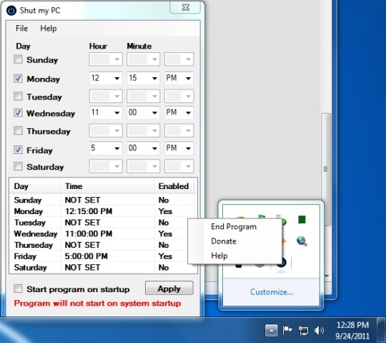Click the taskbar clock showing 12:28 PM
386x343 pixels.
tap(352, 330)
